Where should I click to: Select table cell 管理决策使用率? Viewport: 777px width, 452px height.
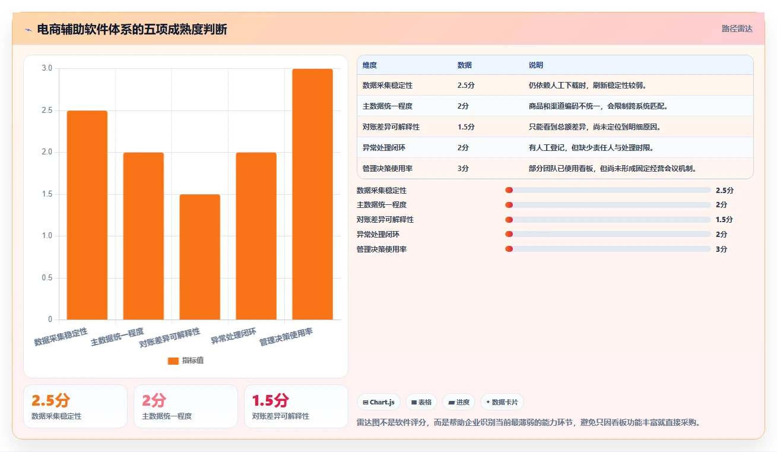pos(388,169)
